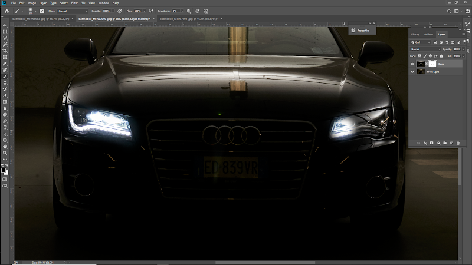472x265 pixels.
Task: Open the Image menu
Action: 32,3
